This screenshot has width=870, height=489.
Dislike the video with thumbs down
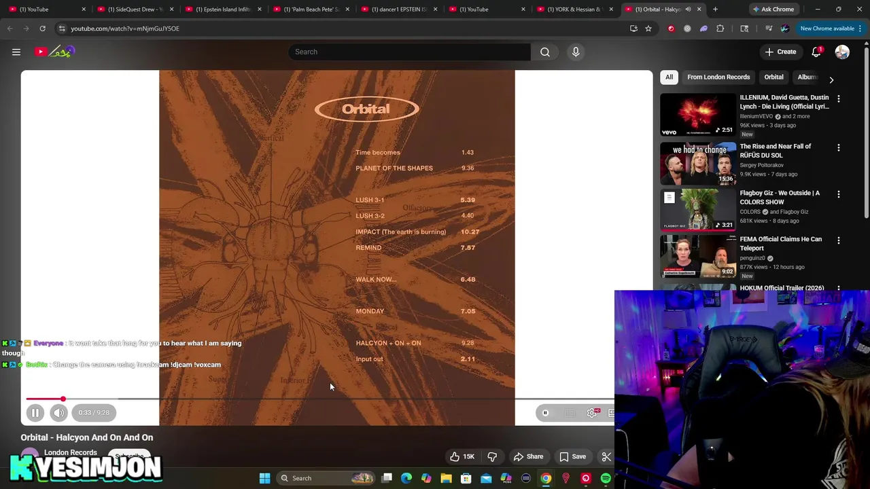(492, 456)
